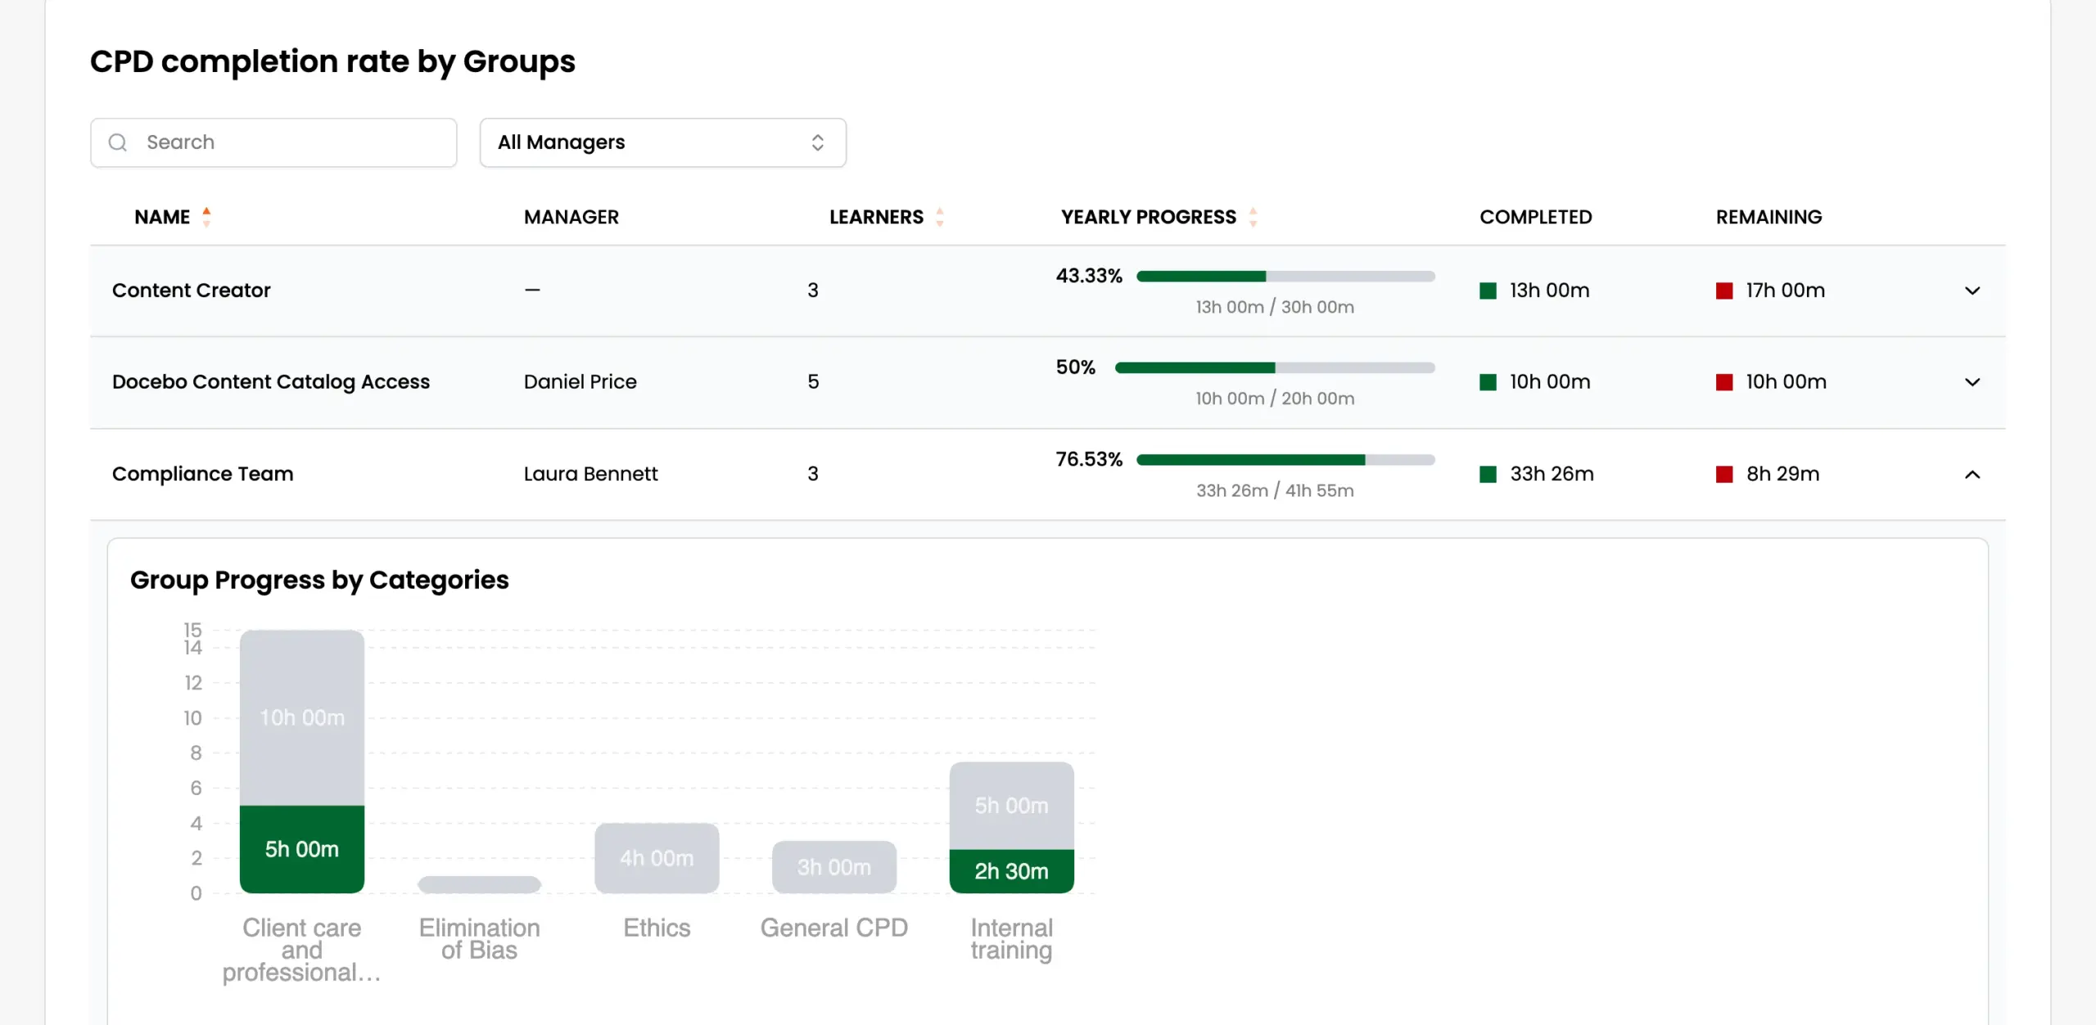Click green Completed swatch for 33h 26m
The height and width of the screenshot is (1025, 2096).
click(x=1488, y=474)
